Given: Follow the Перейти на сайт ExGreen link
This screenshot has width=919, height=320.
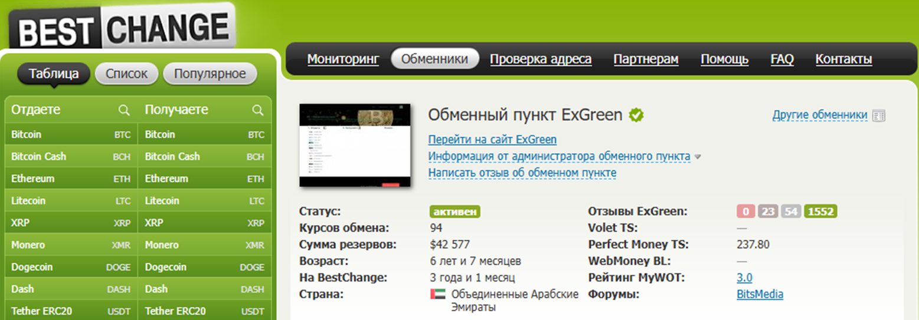Looking at the screenshot, I should [492, 140].
